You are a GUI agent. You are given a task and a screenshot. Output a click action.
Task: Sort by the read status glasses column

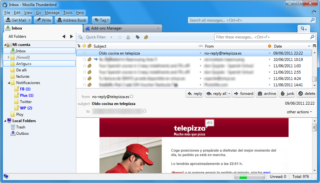tap(201, 46)
